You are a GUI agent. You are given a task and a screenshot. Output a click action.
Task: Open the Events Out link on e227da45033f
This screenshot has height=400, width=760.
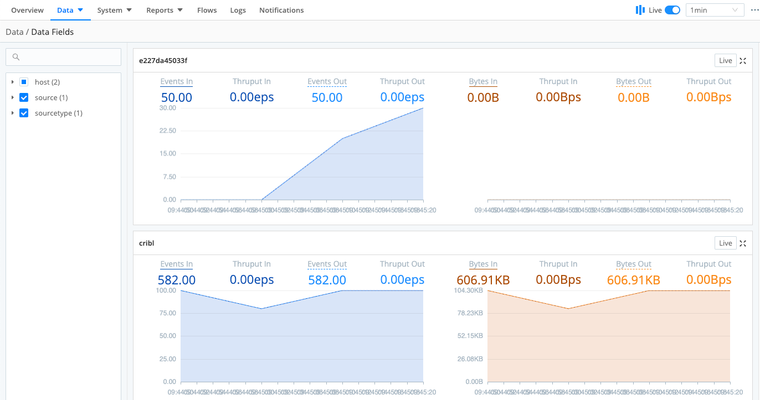(x=327, y=81)
